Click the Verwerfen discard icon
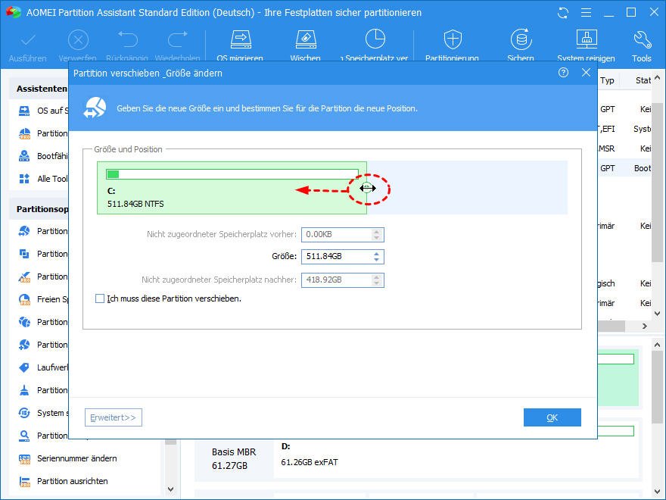Screen dimensions: 666x500 [x=78, y=40]
